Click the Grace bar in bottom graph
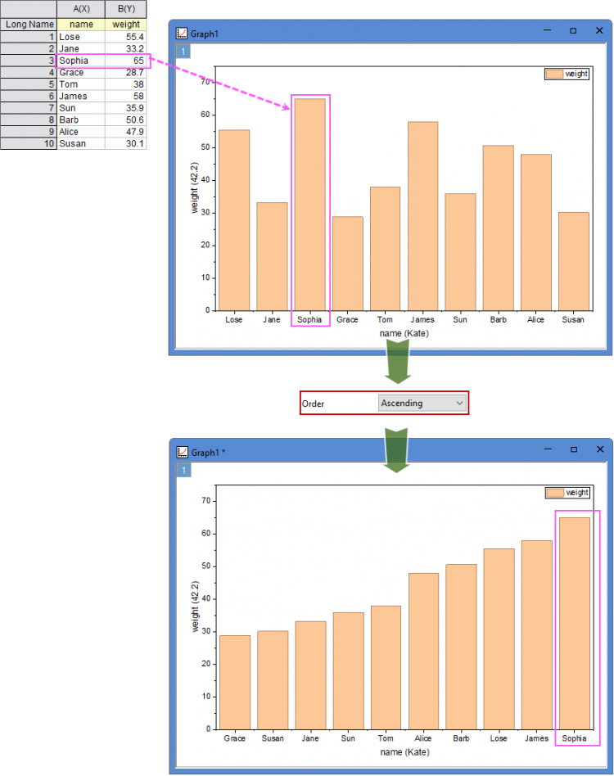Viewport: 614px width, 776px height. coord(235,683)
